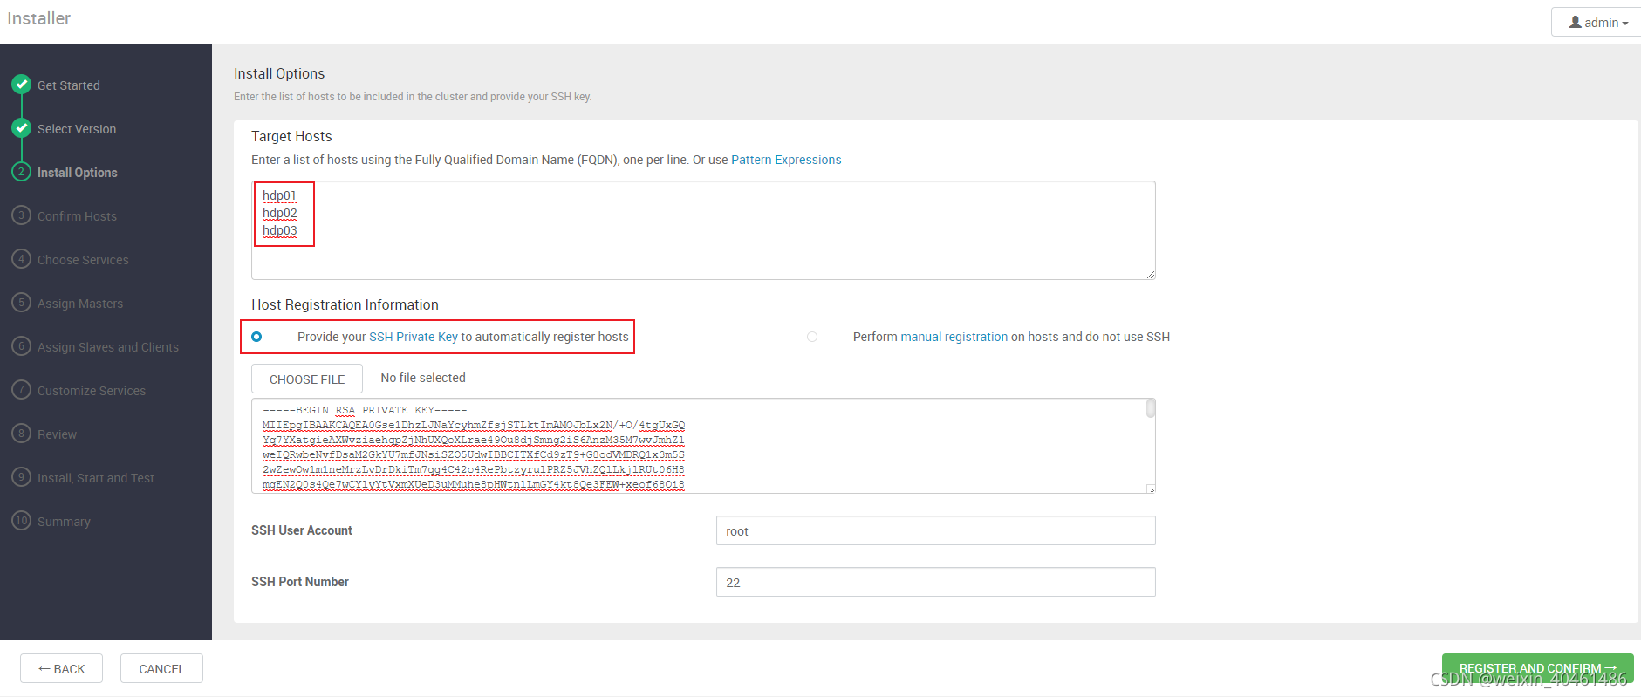Click the Get Started green checkmark icon
The height and width of the screenshot is (697, 1641).
[x=22, y=85]
